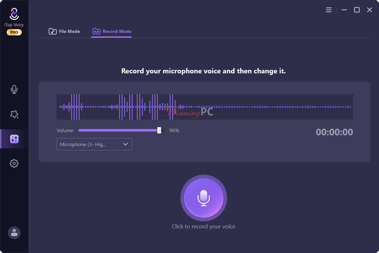The image size is (379, 253).
Task: Click the 00:00:00 recording timer
Action: pyautogui.click(x=334, y=132)
